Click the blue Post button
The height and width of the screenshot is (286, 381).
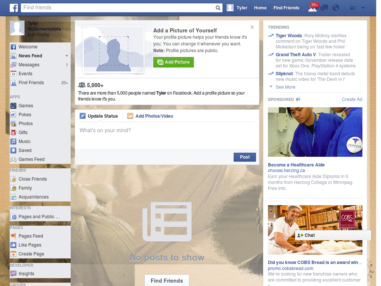coord(245,157)
